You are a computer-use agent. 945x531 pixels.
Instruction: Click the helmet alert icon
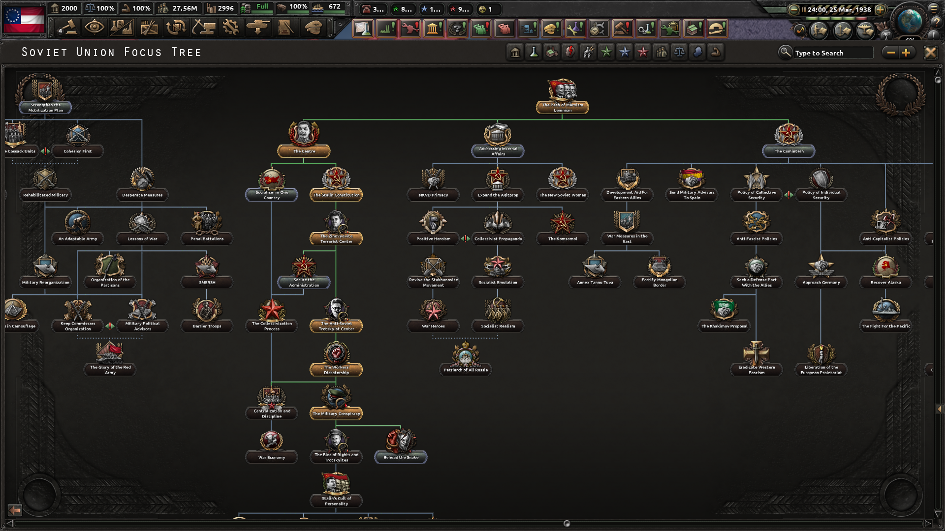717,29
